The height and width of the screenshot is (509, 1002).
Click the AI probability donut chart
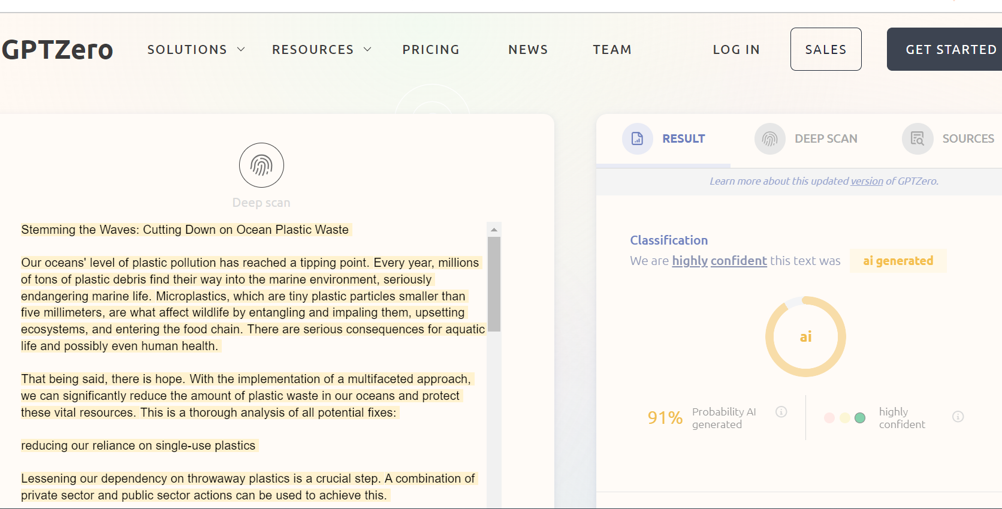805,336
